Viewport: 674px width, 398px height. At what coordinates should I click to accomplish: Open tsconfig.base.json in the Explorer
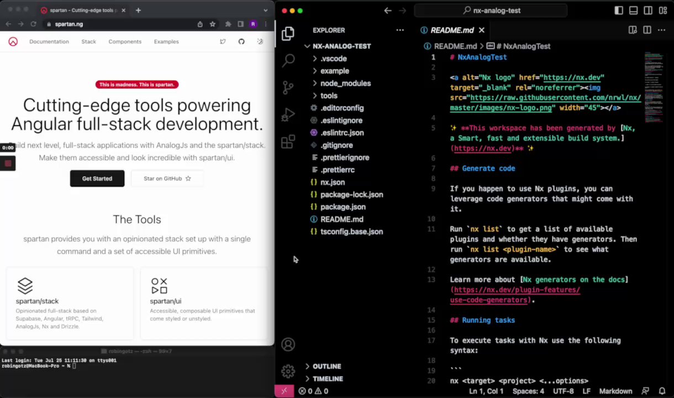coord(351,232)
